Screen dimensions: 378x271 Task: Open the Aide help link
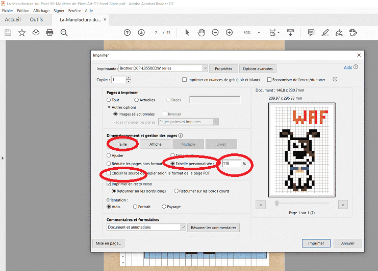(348, 67)
